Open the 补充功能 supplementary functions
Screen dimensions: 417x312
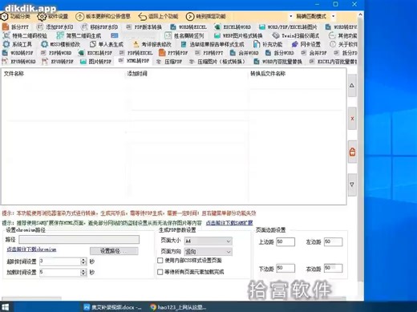click(x=268, y=44)
